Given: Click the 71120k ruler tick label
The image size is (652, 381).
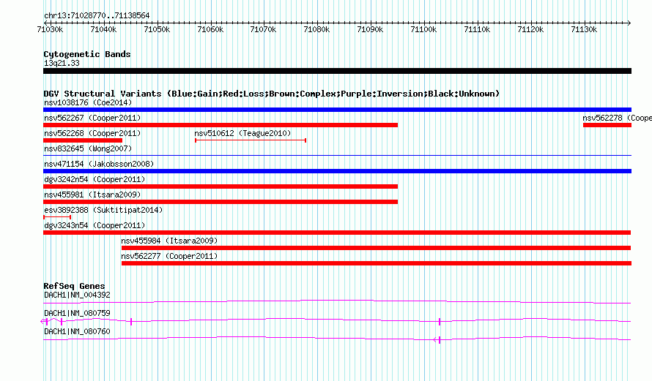Looking at the screenshot, I should (x=530, y=30).
